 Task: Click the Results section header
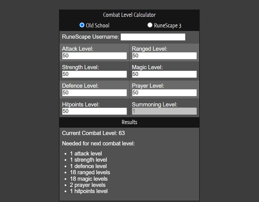click(129, 122)
